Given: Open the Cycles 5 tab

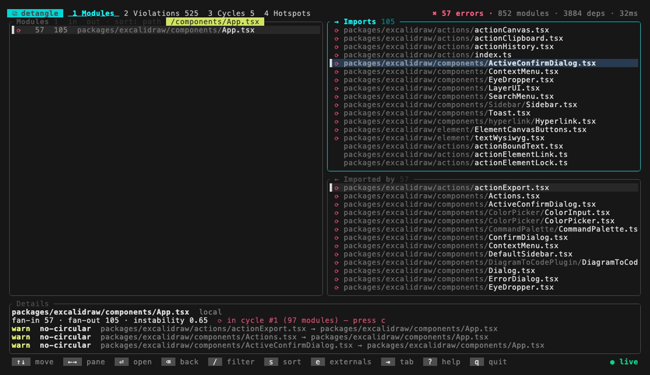Looking at the screenshot, I should [x=231, y=13].
